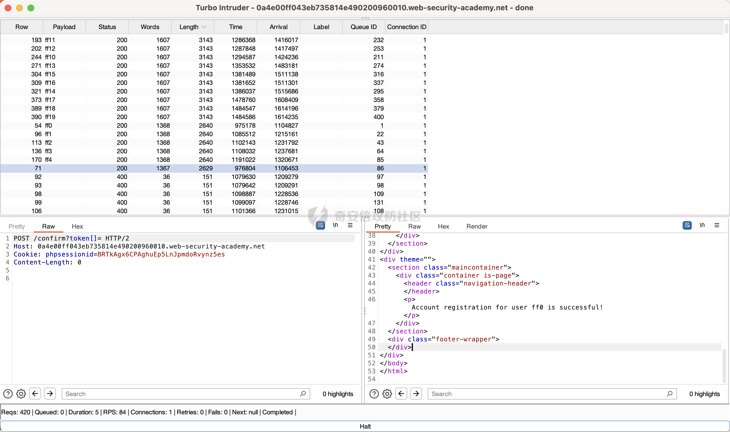Switch response pane to Pretty tab

(383, 226)
